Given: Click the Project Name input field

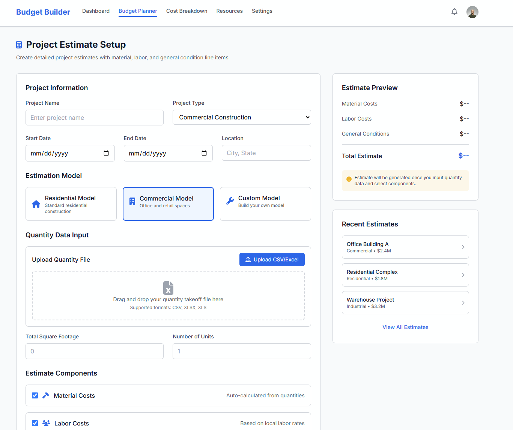Looking at the screenshot, I should pos(95,118).
